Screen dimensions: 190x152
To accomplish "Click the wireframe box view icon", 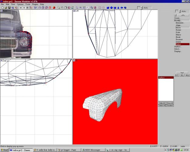I will (39, 8).
